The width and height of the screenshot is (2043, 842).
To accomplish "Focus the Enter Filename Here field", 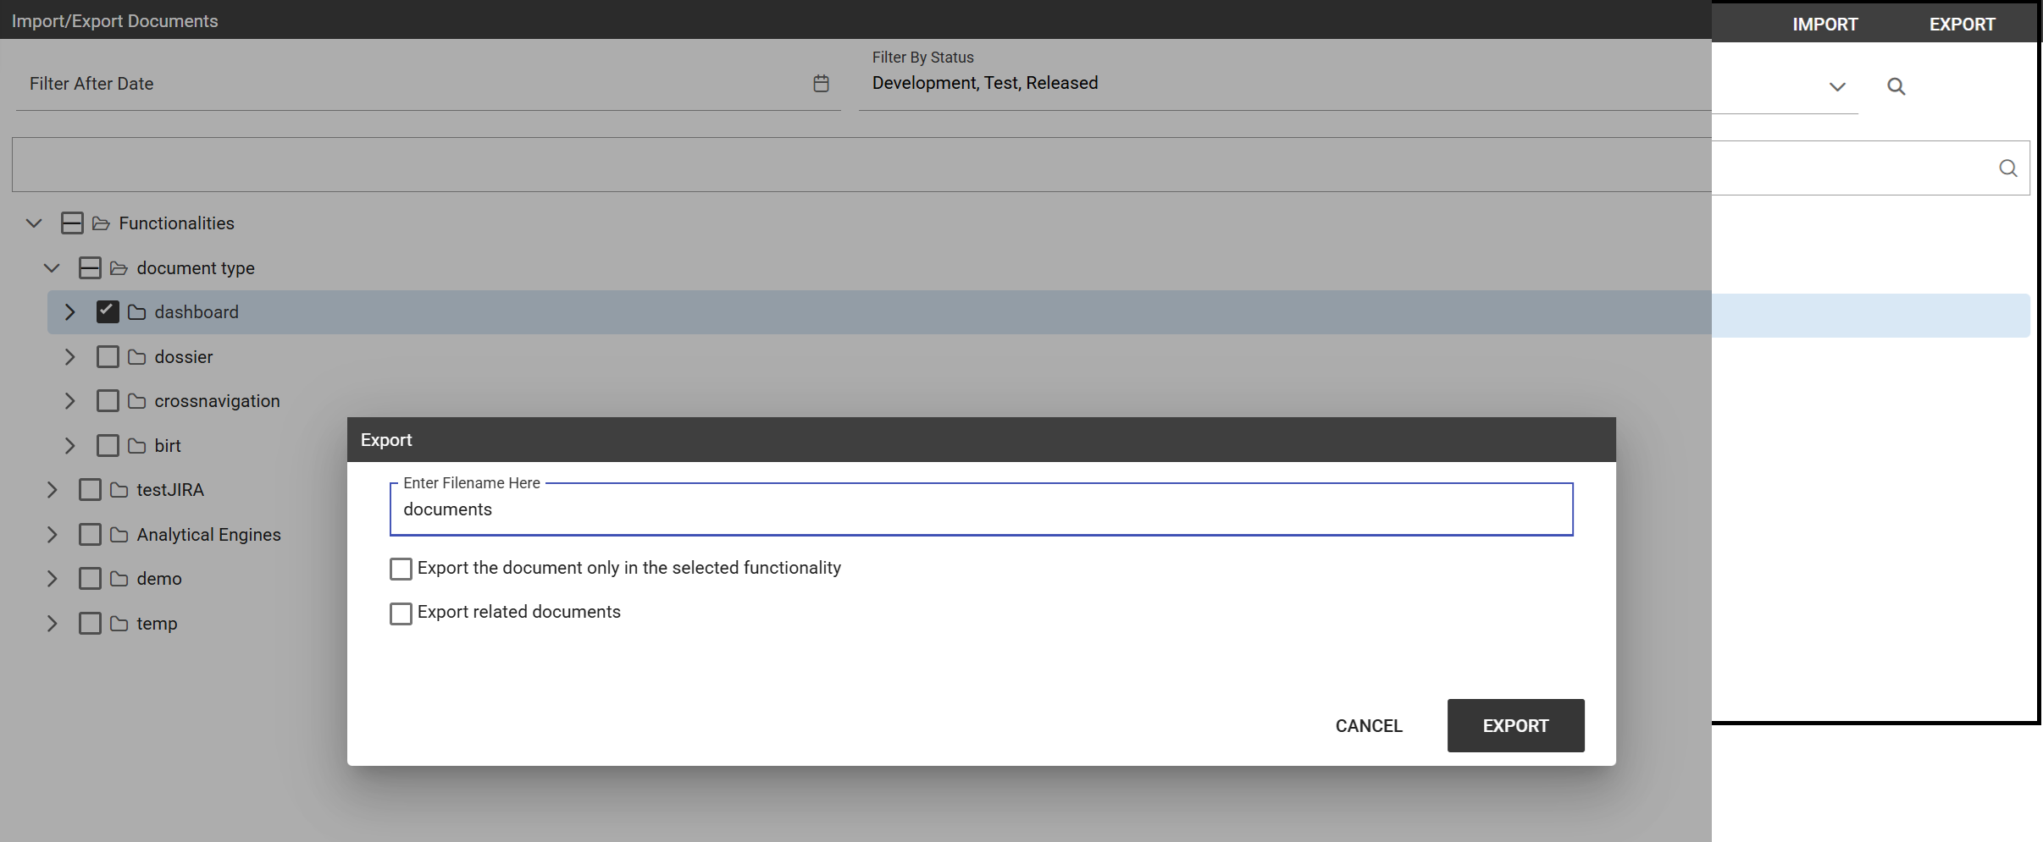I will 982,509.
